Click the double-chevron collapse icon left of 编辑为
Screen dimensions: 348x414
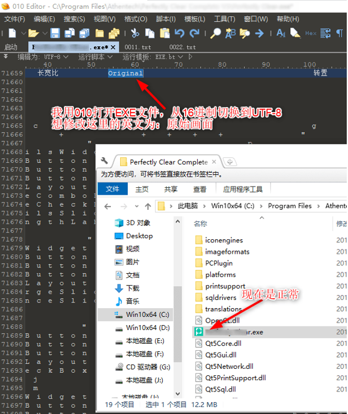point(6,56)
